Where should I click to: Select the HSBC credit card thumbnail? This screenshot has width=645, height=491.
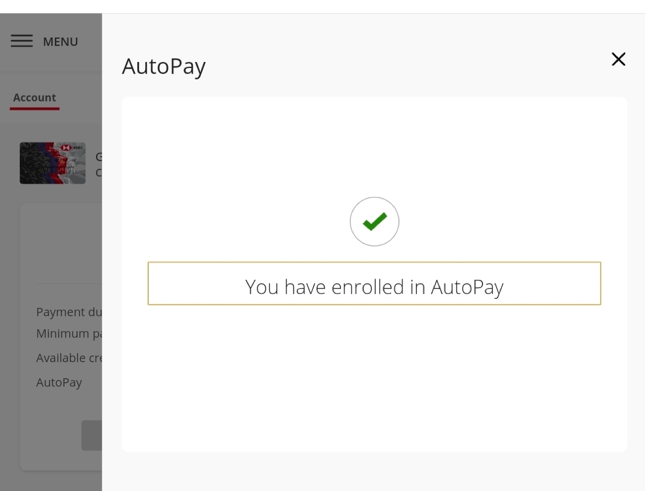tap(53, 163)
